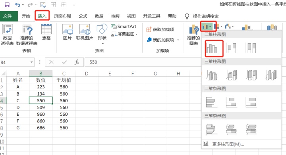Open 推荐的数据透视表
286x155 pixels.
click(x=27, y=34)
